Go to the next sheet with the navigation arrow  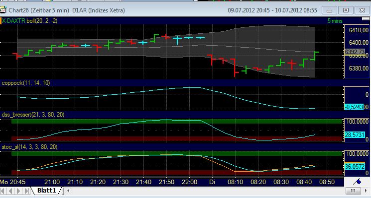18,191
